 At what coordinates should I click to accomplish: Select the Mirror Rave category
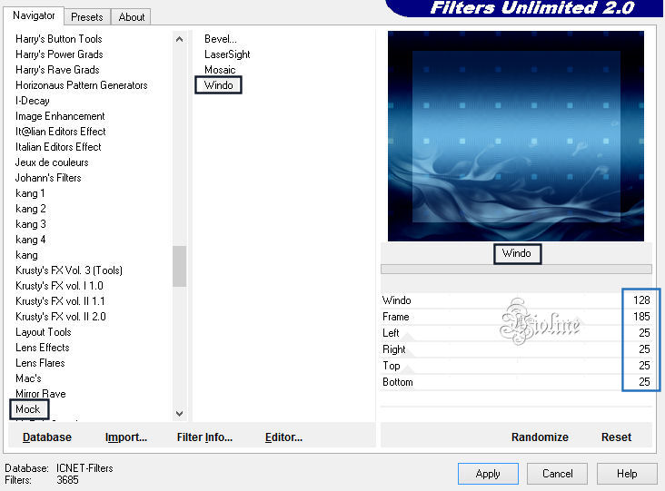[41, 394]
